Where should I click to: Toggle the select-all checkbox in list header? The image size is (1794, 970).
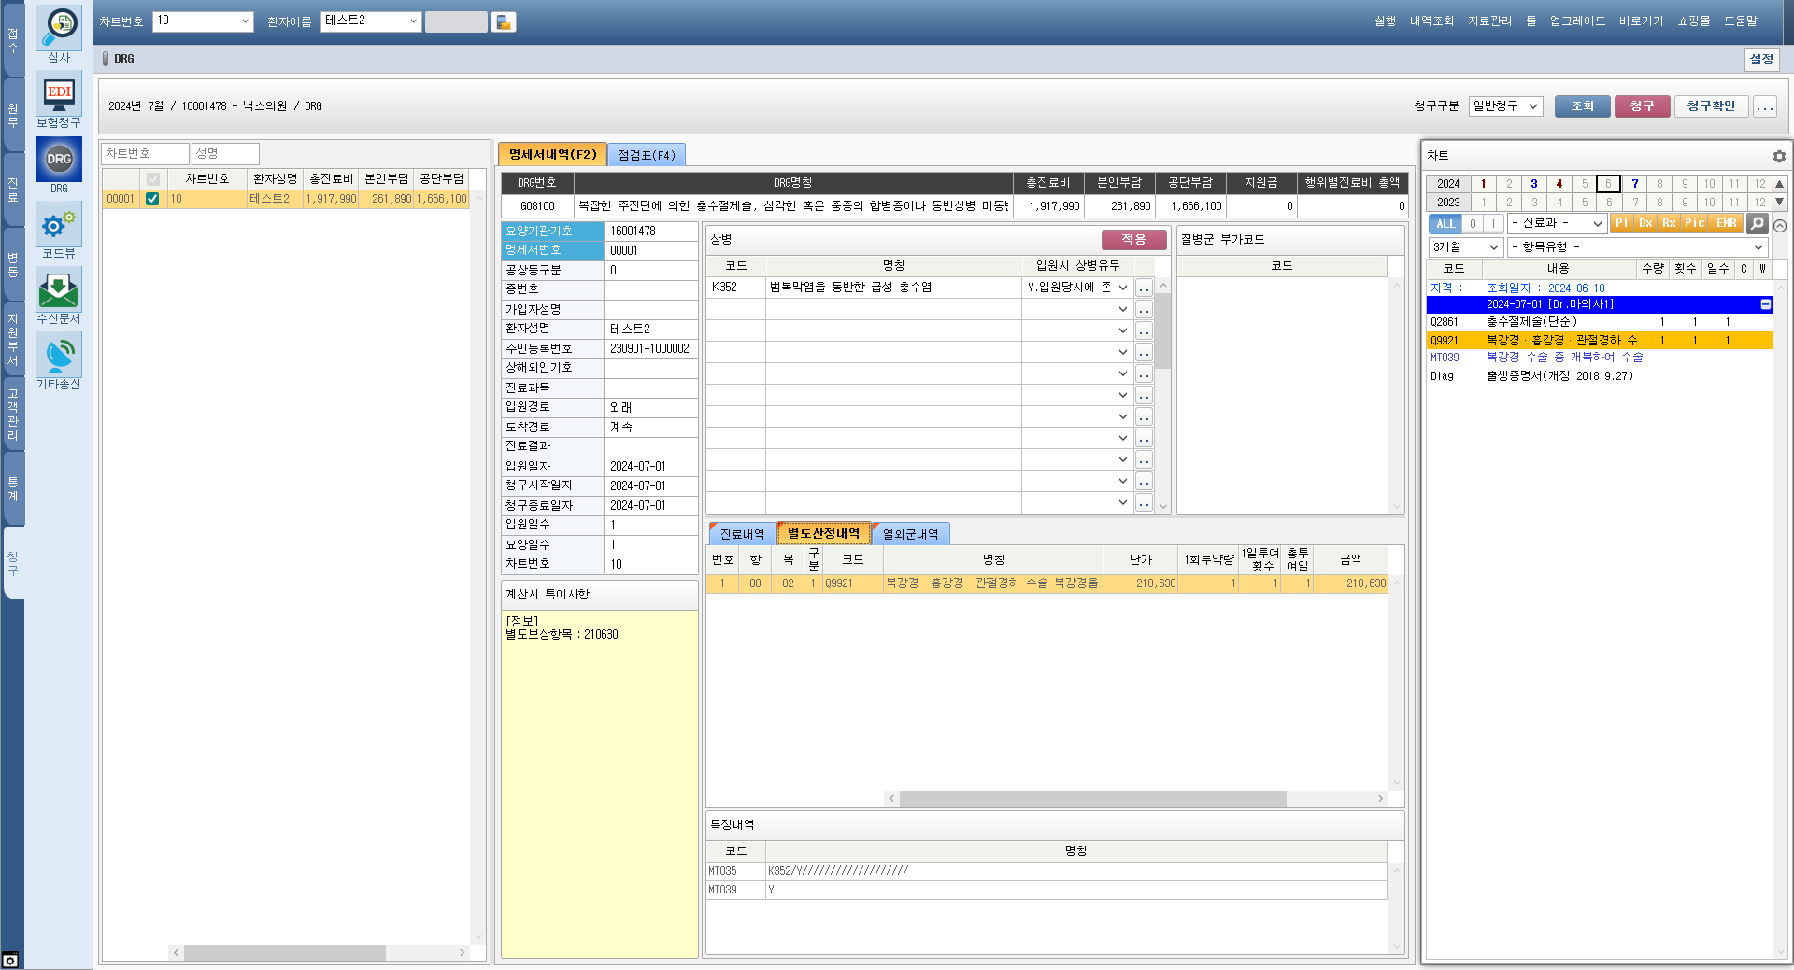coord(152,178)
